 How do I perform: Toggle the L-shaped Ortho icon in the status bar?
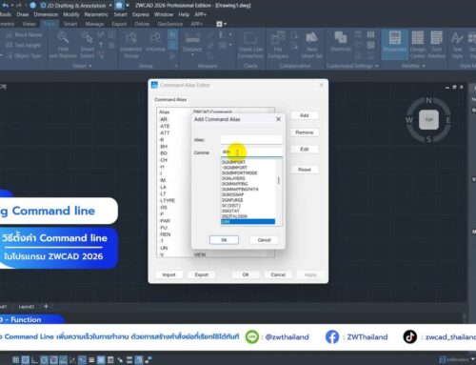click(34, 360)
